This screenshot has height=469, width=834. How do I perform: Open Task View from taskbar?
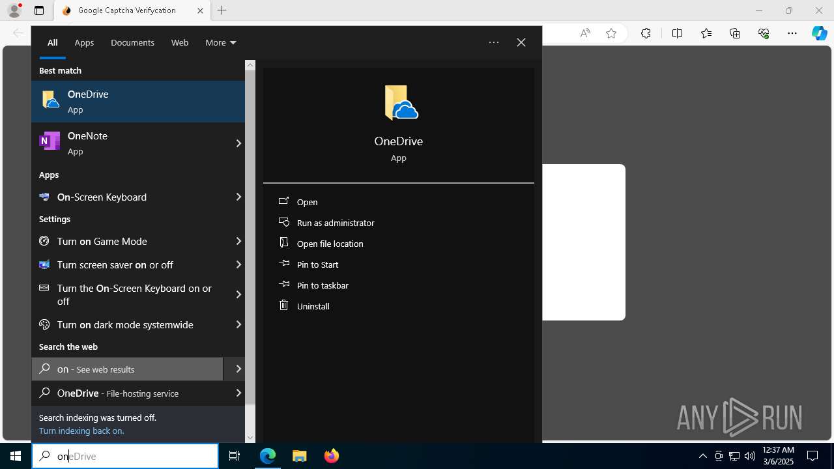pyautogui.click(x=235, y=456)
